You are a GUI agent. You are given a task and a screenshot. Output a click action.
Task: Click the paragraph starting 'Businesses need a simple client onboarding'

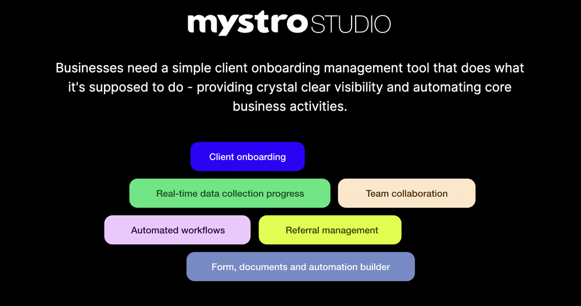[x=290, y=87]
